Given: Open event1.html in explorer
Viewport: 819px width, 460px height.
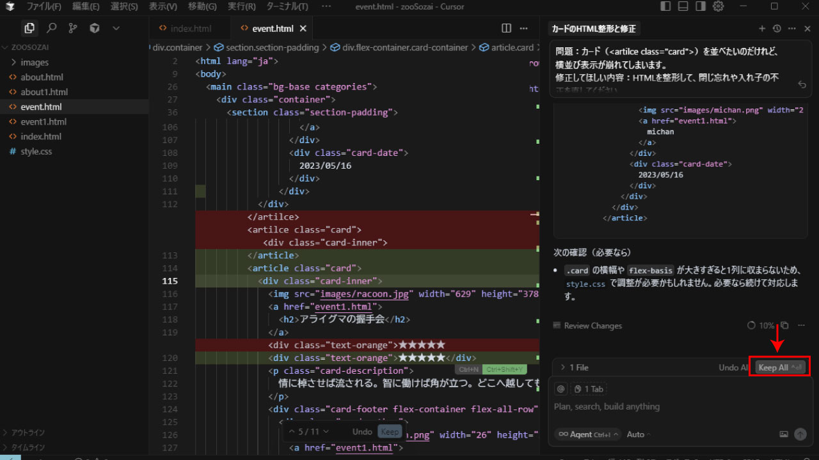Looking at the screenshot, I should click(x=74, y=121).
